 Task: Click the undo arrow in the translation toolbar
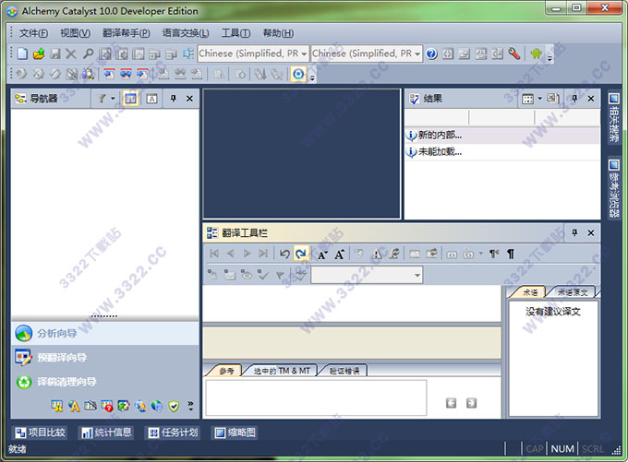click(284, 254)
